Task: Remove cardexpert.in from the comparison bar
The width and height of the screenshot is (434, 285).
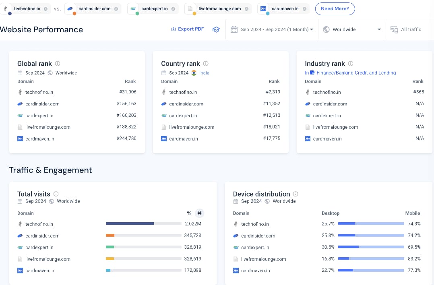Action: 173,9
